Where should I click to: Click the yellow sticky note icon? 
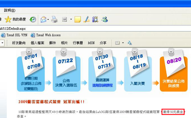[x=78, y=19]
